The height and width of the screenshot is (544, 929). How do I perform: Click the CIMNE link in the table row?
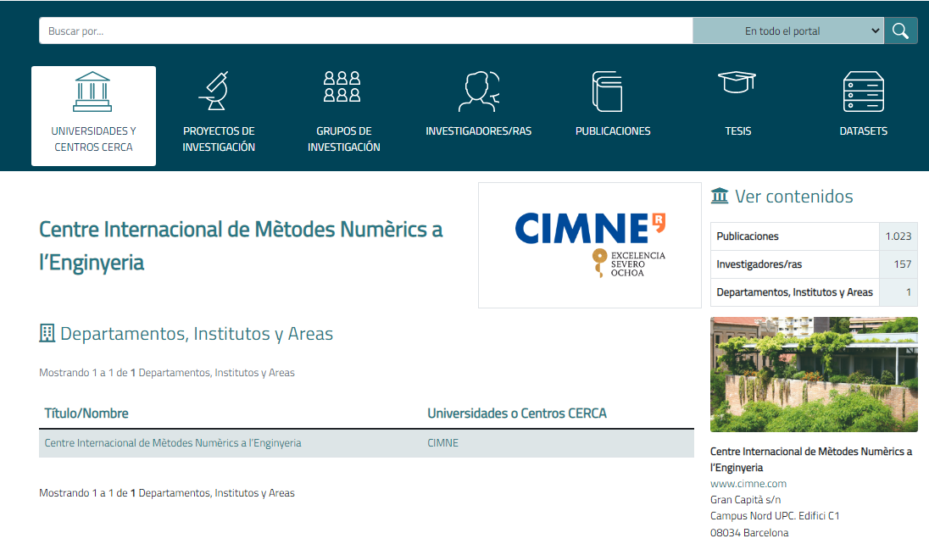point(442,443)
